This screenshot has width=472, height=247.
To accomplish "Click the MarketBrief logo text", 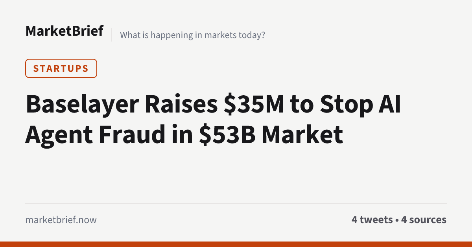I will [65, 31].
